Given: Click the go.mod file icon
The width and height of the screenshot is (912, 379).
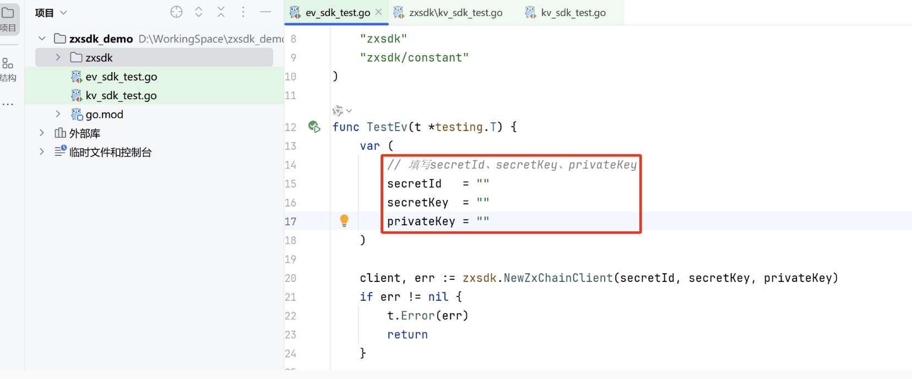Looking at the screenshot, I should 77,114.
